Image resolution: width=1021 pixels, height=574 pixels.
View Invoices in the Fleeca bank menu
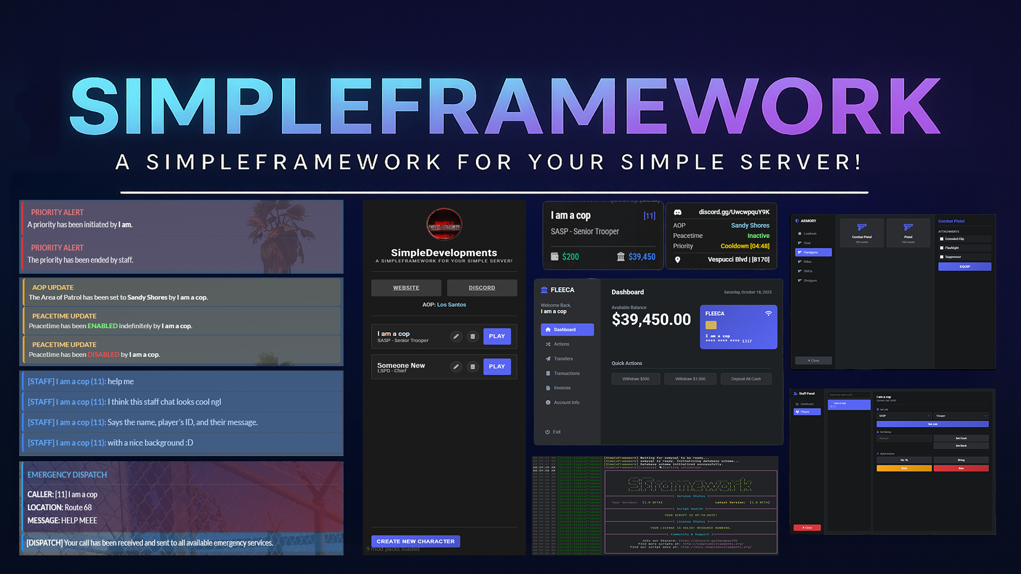click(561, 388)
